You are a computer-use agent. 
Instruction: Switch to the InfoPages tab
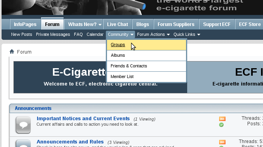(x=25, y=24)
